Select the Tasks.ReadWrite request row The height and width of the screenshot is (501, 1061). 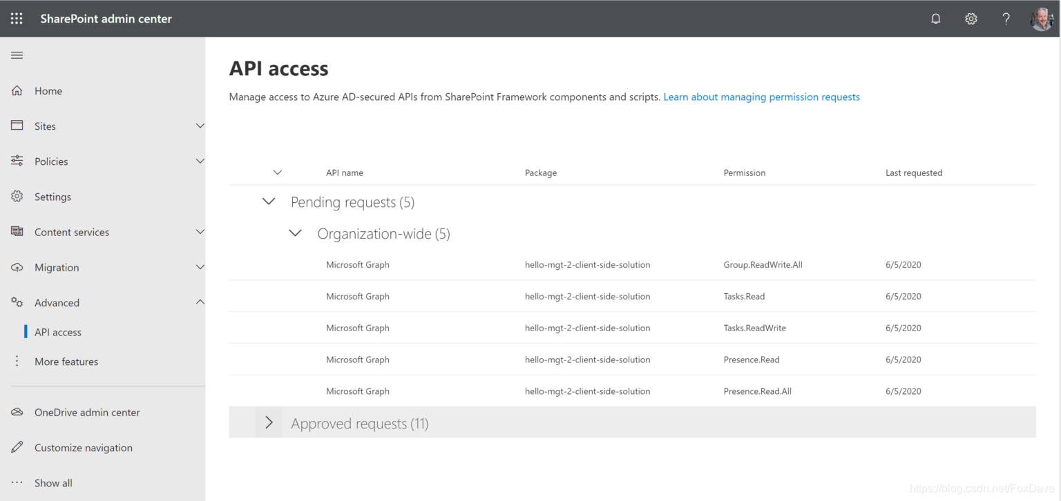click(x=632, y=328)
